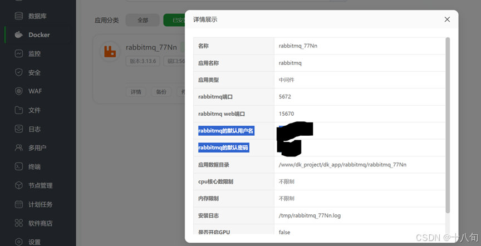The height and width of the screenshot is (246, 481).
Task: Click the terminal prompt icon
Action: point(19,166)
